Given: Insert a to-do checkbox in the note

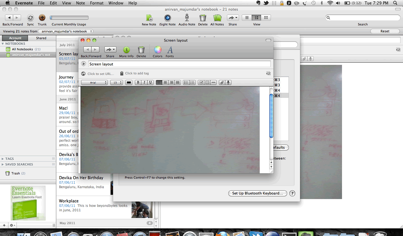Looking at the screenshot, I should tap(201, 82).
